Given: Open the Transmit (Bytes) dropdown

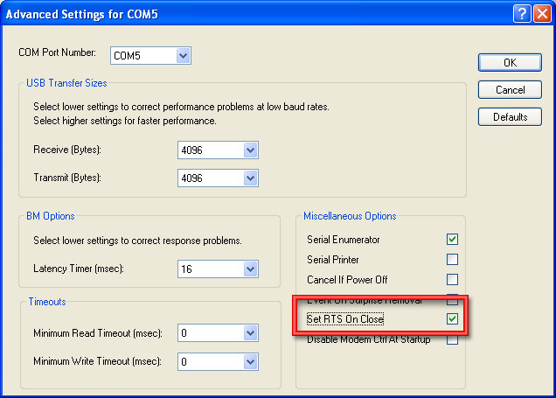Looking at the screenshot, I should (250, 178).
